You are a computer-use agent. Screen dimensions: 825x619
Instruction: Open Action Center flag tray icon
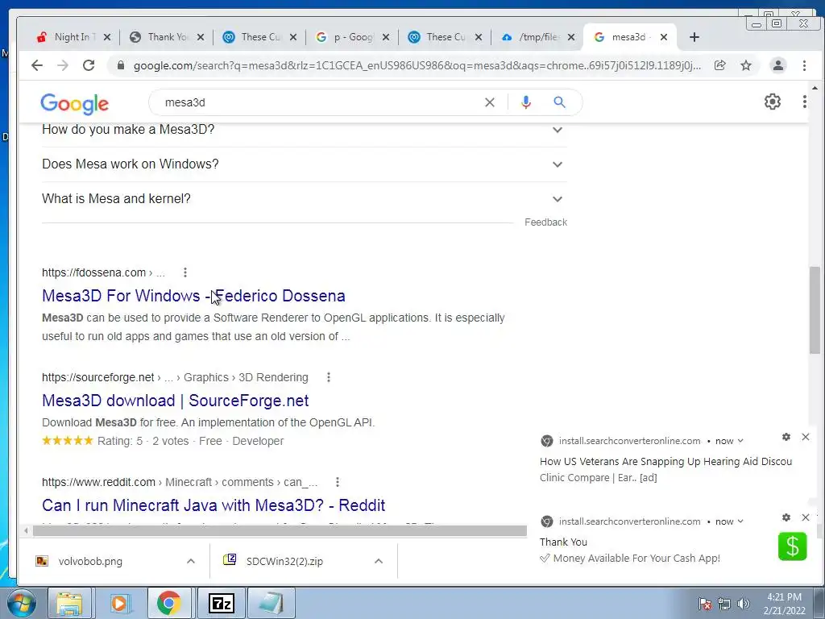705,604
